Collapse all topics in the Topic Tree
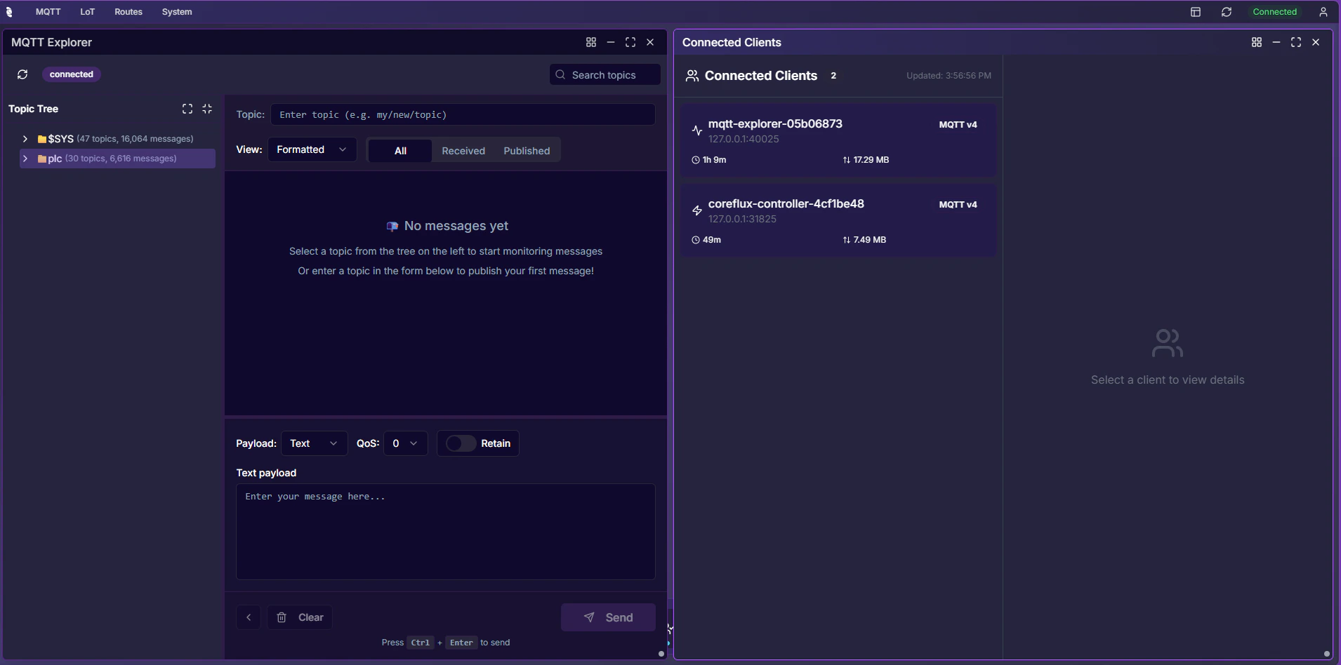The height and width of the screenshot is (665, 1341). 206,109
